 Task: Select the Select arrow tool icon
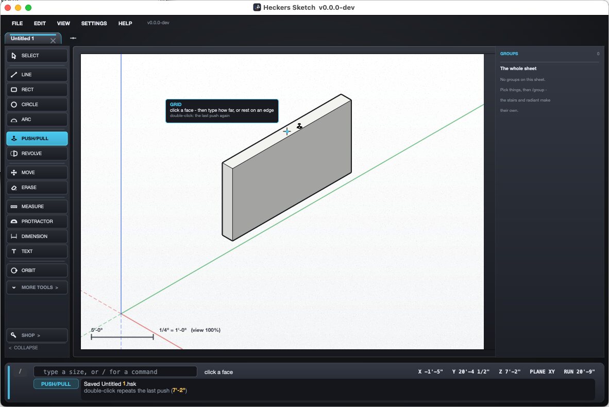coord(14,56)
